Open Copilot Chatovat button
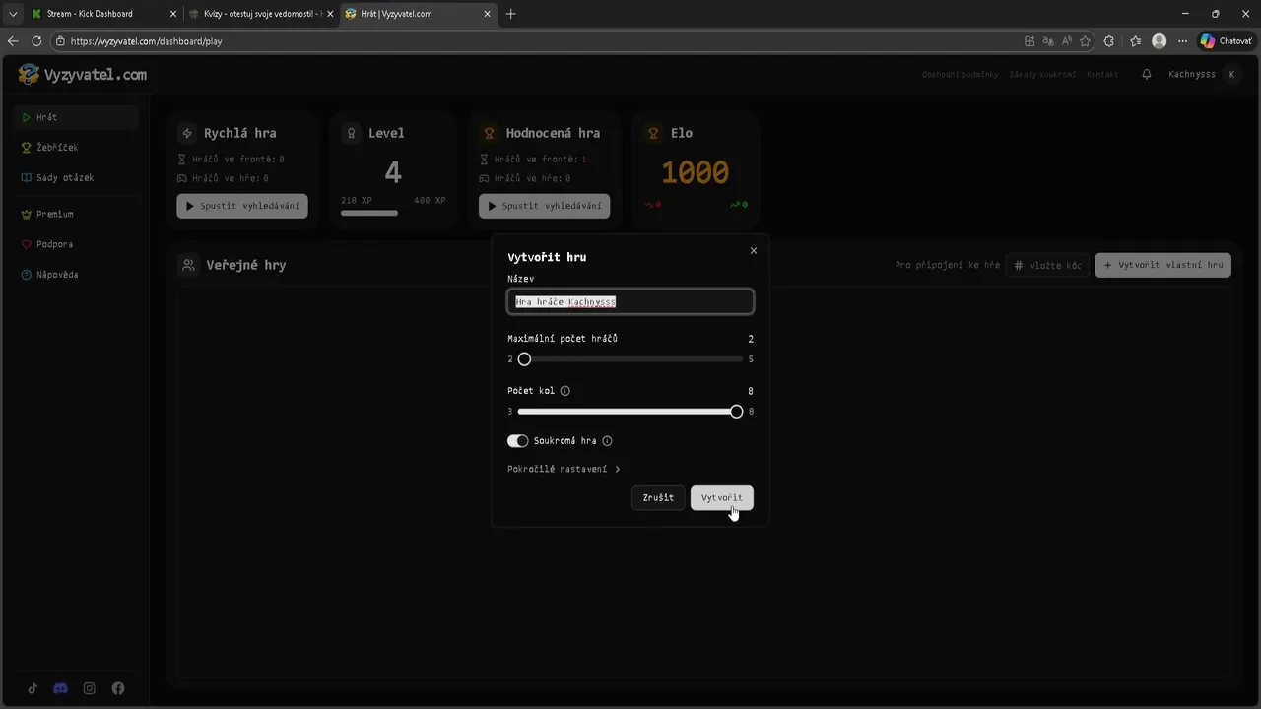1261x709 pixels. click(1226, 41)
